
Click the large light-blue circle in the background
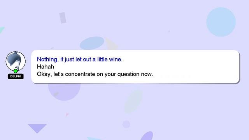click(x=221, y=22)
